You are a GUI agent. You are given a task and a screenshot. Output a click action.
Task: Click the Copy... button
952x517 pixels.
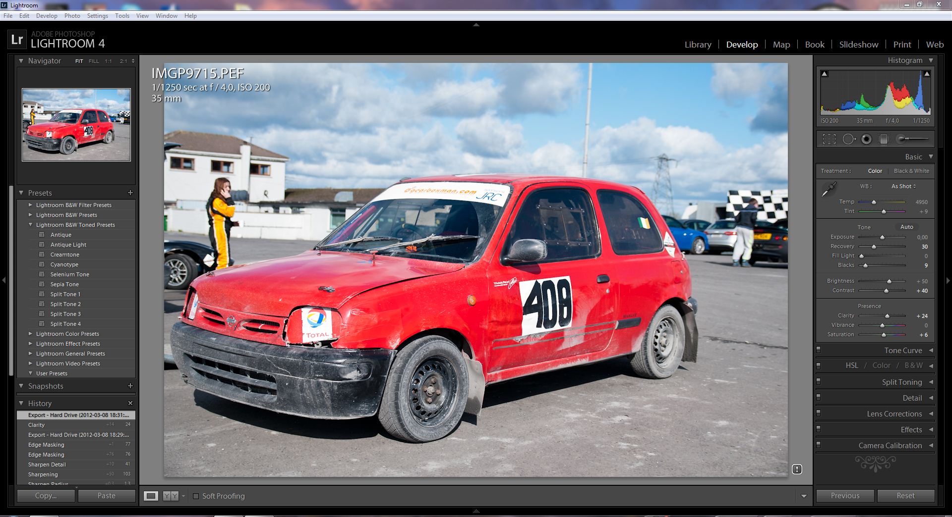(46, 496)
